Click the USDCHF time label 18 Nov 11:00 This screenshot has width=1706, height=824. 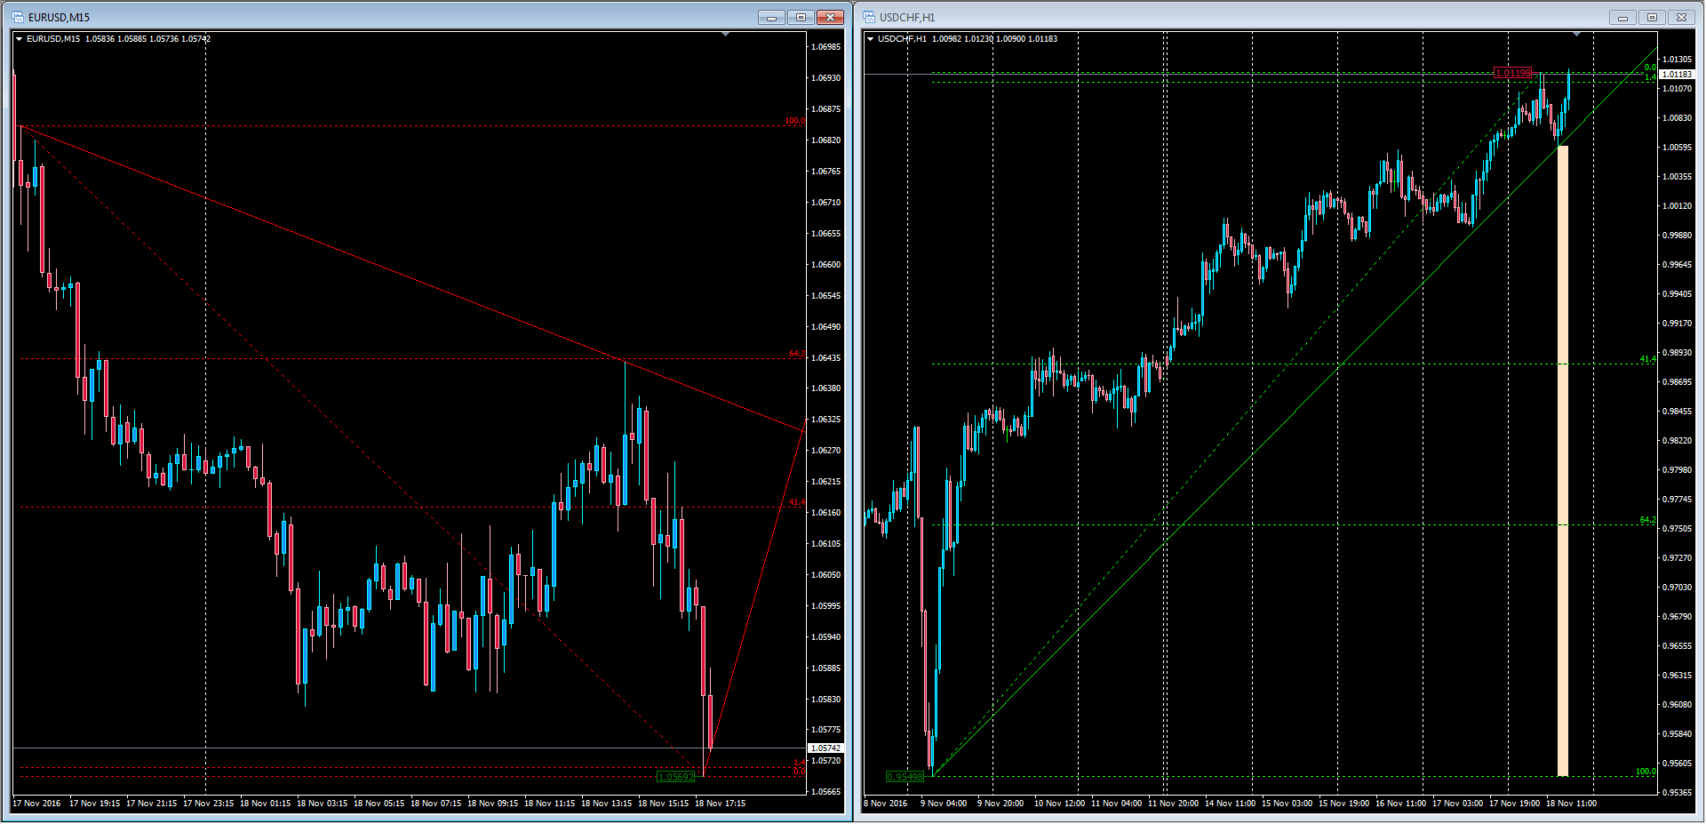(x=1571, y=804)
